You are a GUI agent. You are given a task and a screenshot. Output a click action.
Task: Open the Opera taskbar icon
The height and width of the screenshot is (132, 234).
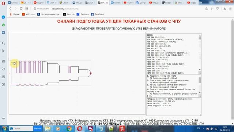[x=80, y=129]
